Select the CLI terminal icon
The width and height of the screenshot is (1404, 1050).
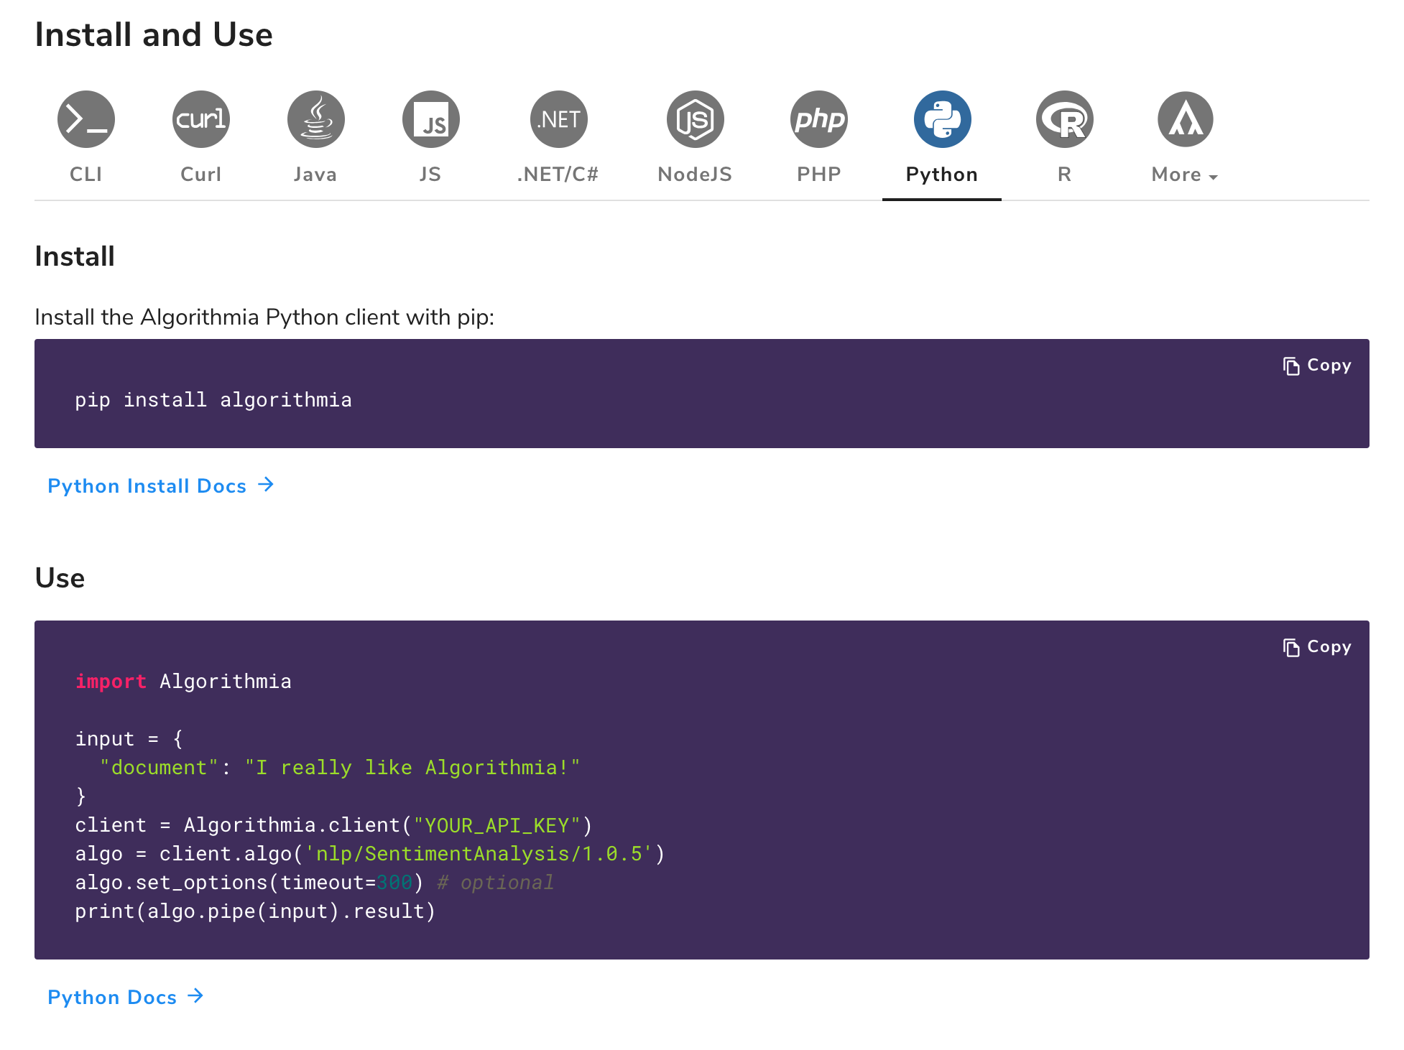coord(86,119)
